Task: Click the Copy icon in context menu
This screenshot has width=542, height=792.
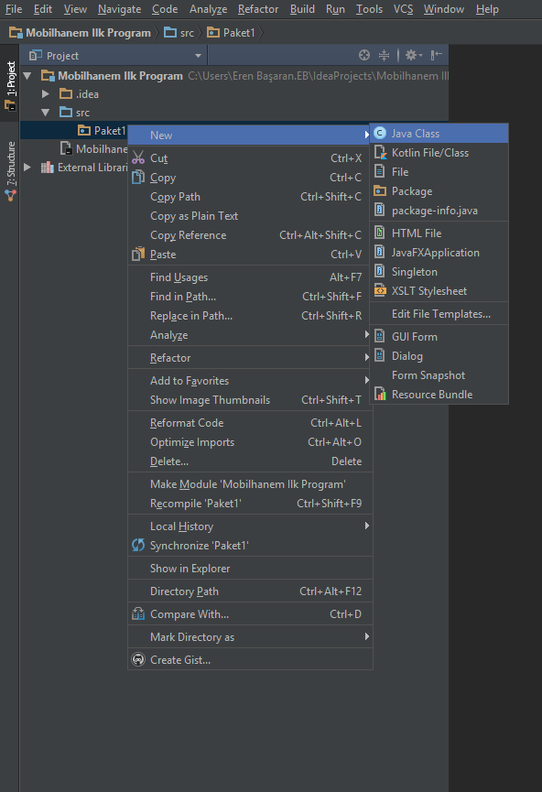Action: click(x=138, y=178)
